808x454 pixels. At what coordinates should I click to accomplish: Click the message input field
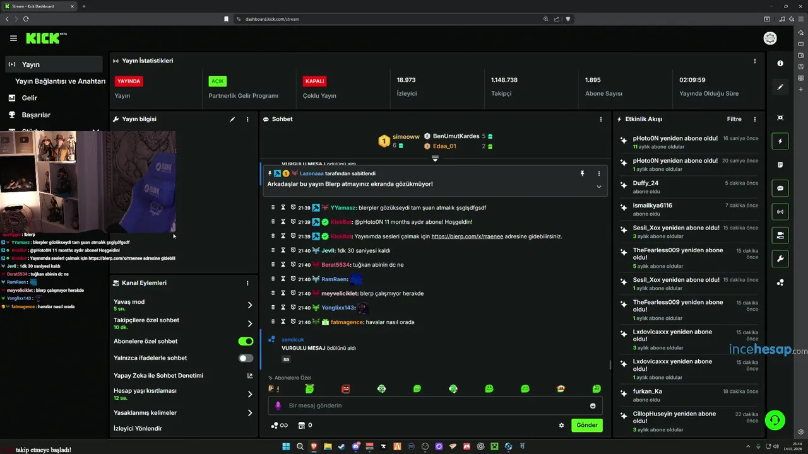[x=434, y=405]
